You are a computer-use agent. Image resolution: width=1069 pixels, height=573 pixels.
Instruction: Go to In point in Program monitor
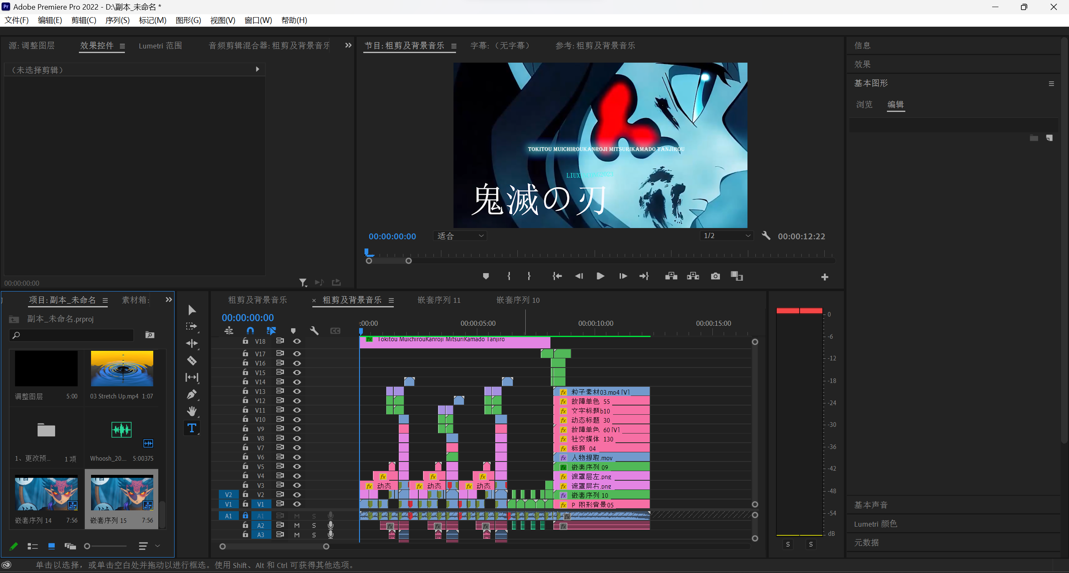557,276
